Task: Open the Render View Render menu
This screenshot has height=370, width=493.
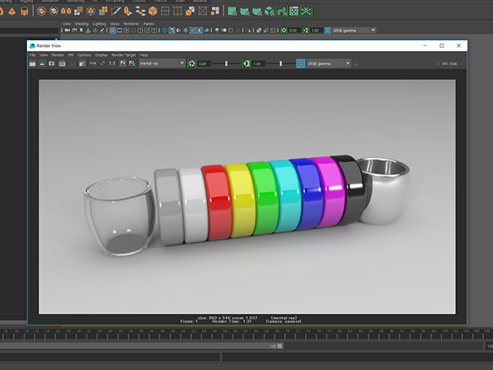Action: (58, 55)
